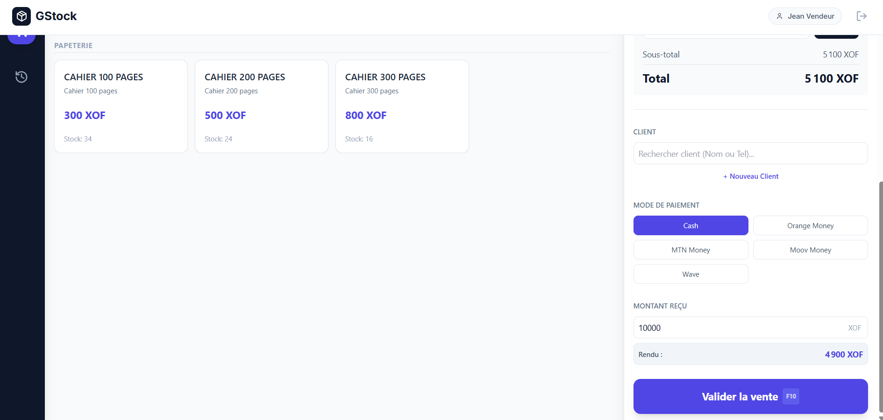Click the + Nouveau Client link
Image resolution: width=883 pixels, height=420 pixels.
[x=751, y=176]
